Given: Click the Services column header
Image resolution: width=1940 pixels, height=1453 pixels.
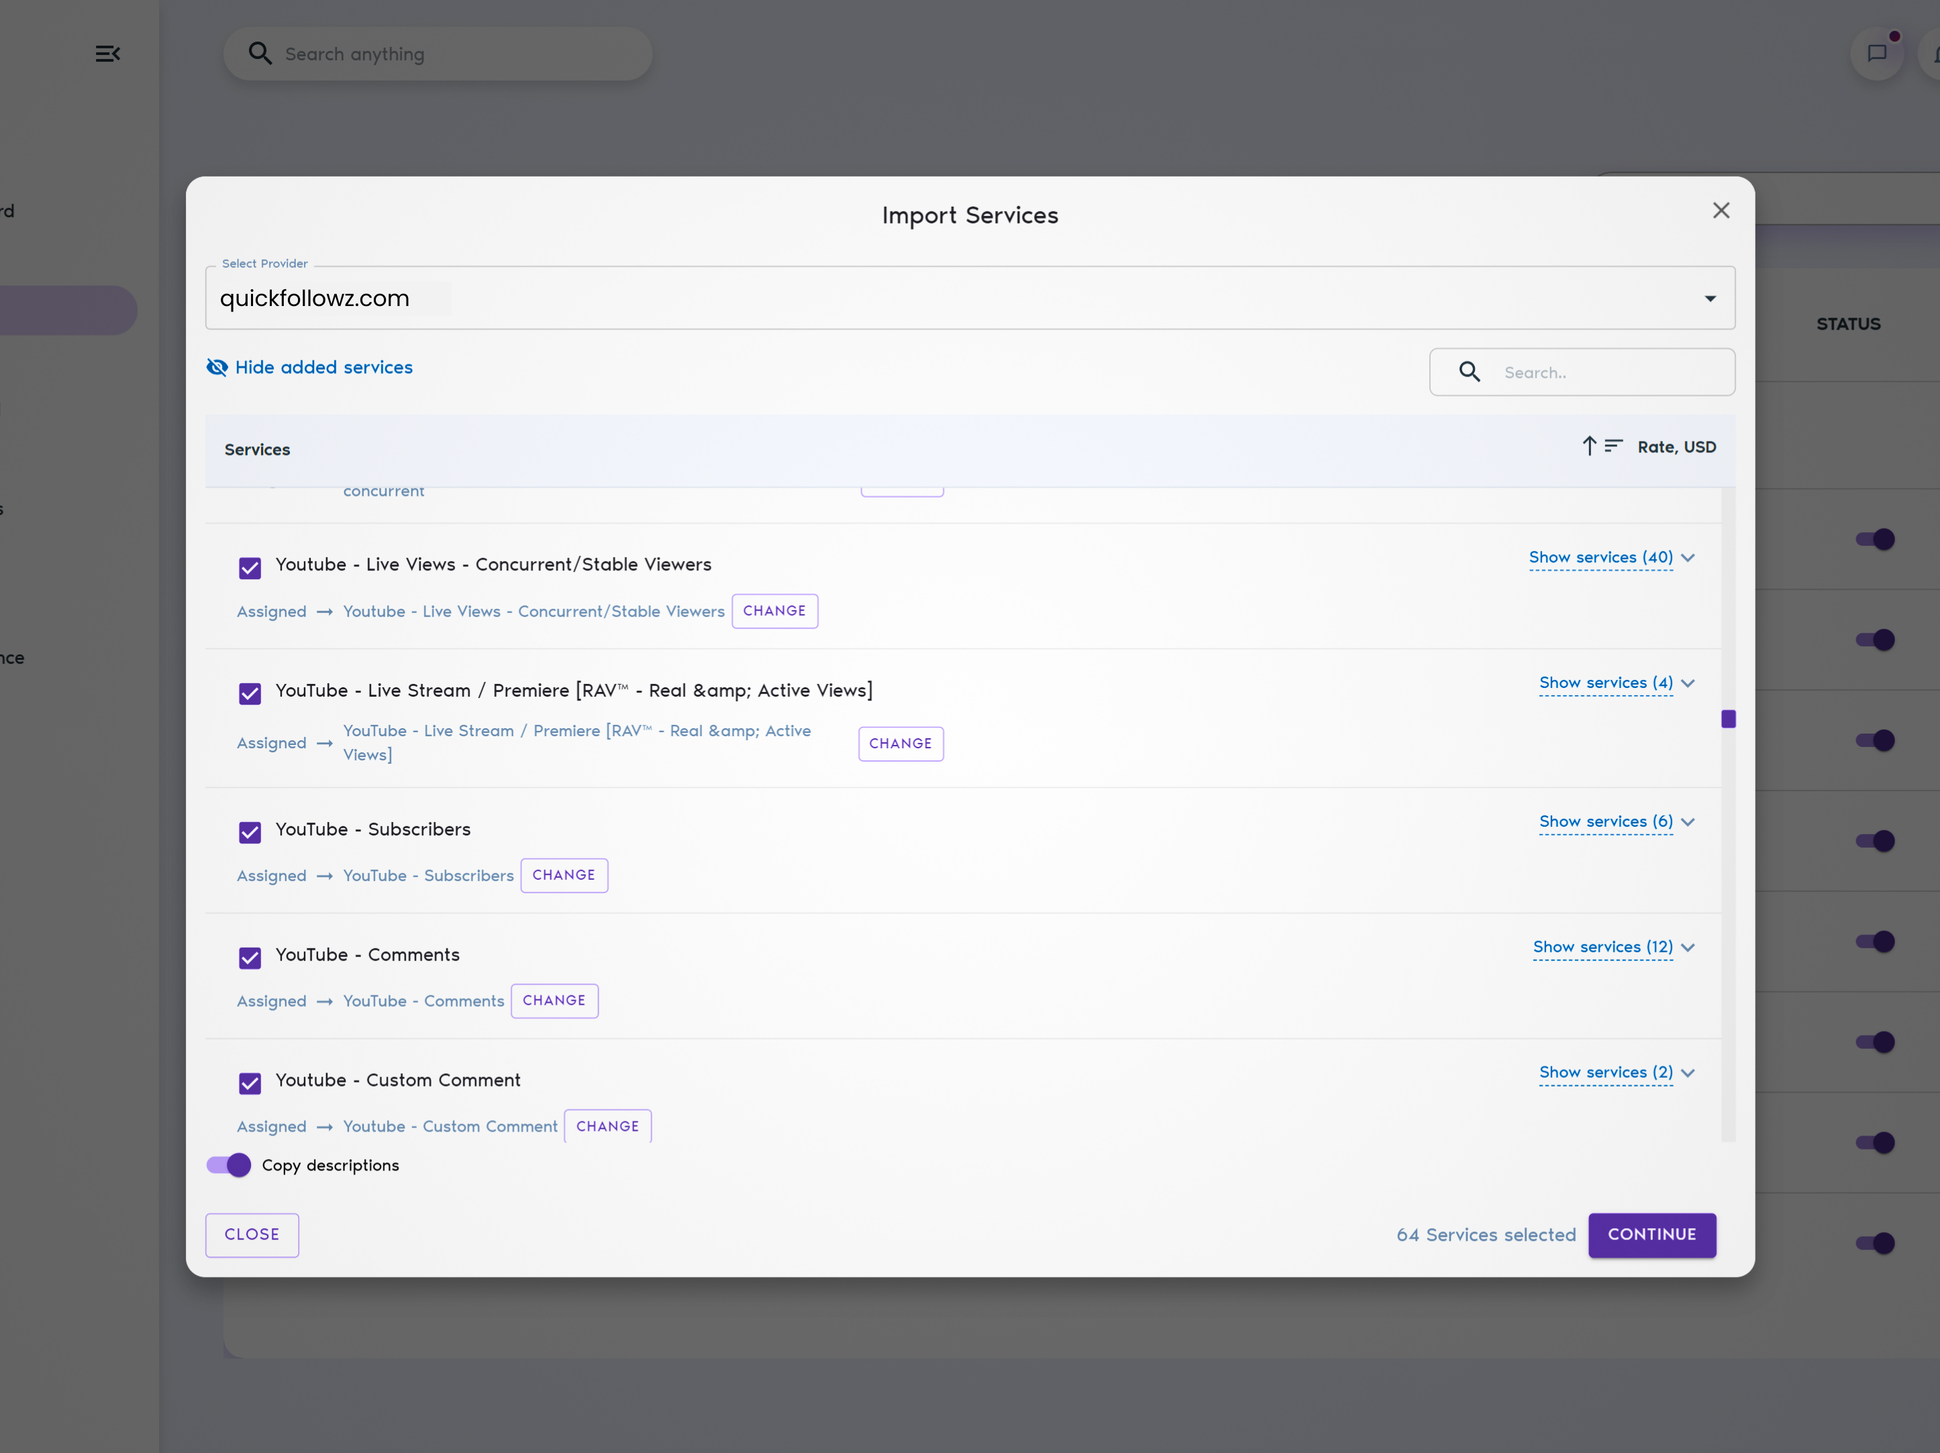Looking at the screenshot, I should tap(257, 450).
